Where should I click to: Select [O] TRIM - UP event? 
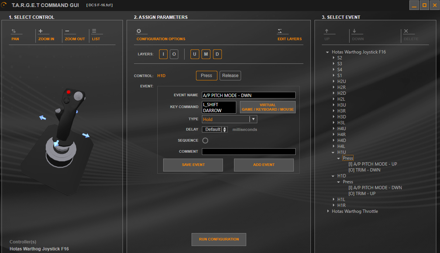coord(362,194)
